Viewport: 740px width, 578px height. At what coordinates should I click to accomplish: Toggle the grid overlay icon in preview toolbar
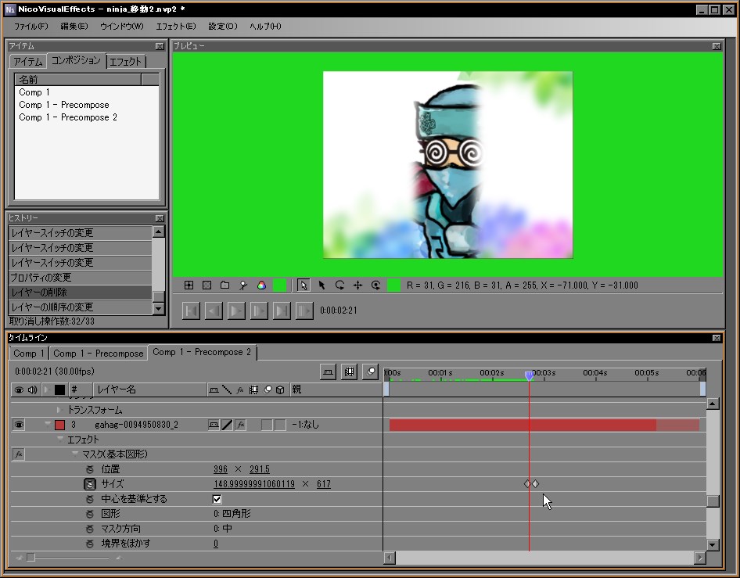tap(189, 285)
